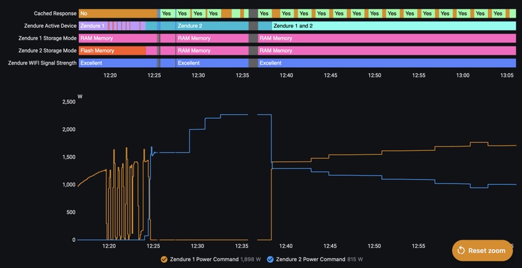Click the "12:35" time label under the state timeline
This screenshot has height=268, width=522.
click(242, 76)
